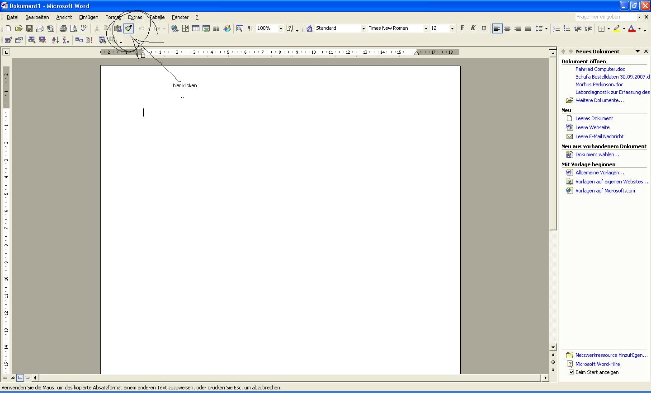Click the Sort Descending Z-A icon
The width and height of the screenshot is (651, 393).
pos(66,40)
